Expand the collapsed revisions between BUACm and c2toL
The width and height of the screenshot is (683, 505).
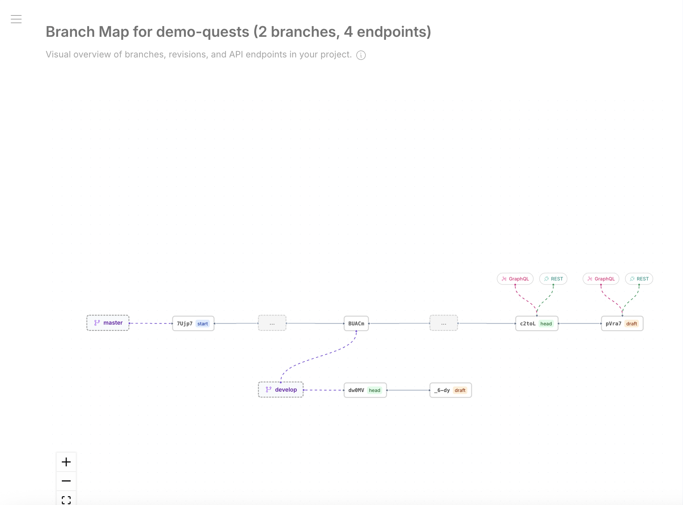444,323
